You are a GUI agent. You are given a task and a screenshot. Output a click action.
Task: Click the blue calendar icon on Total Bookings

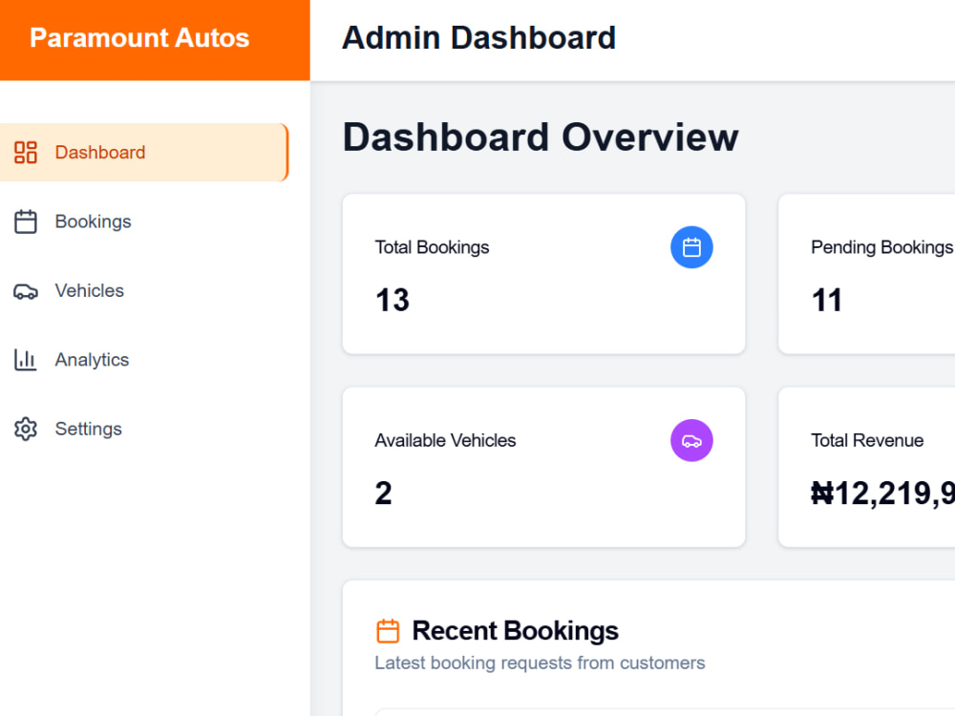(x=691, y=247)
